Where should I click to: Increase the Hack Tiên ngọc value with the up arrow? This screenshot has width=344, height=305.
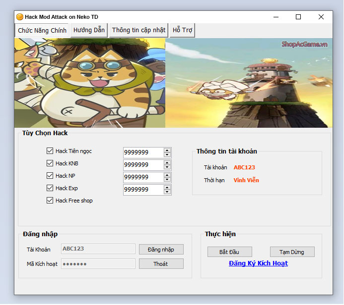(x=167, y=151)
